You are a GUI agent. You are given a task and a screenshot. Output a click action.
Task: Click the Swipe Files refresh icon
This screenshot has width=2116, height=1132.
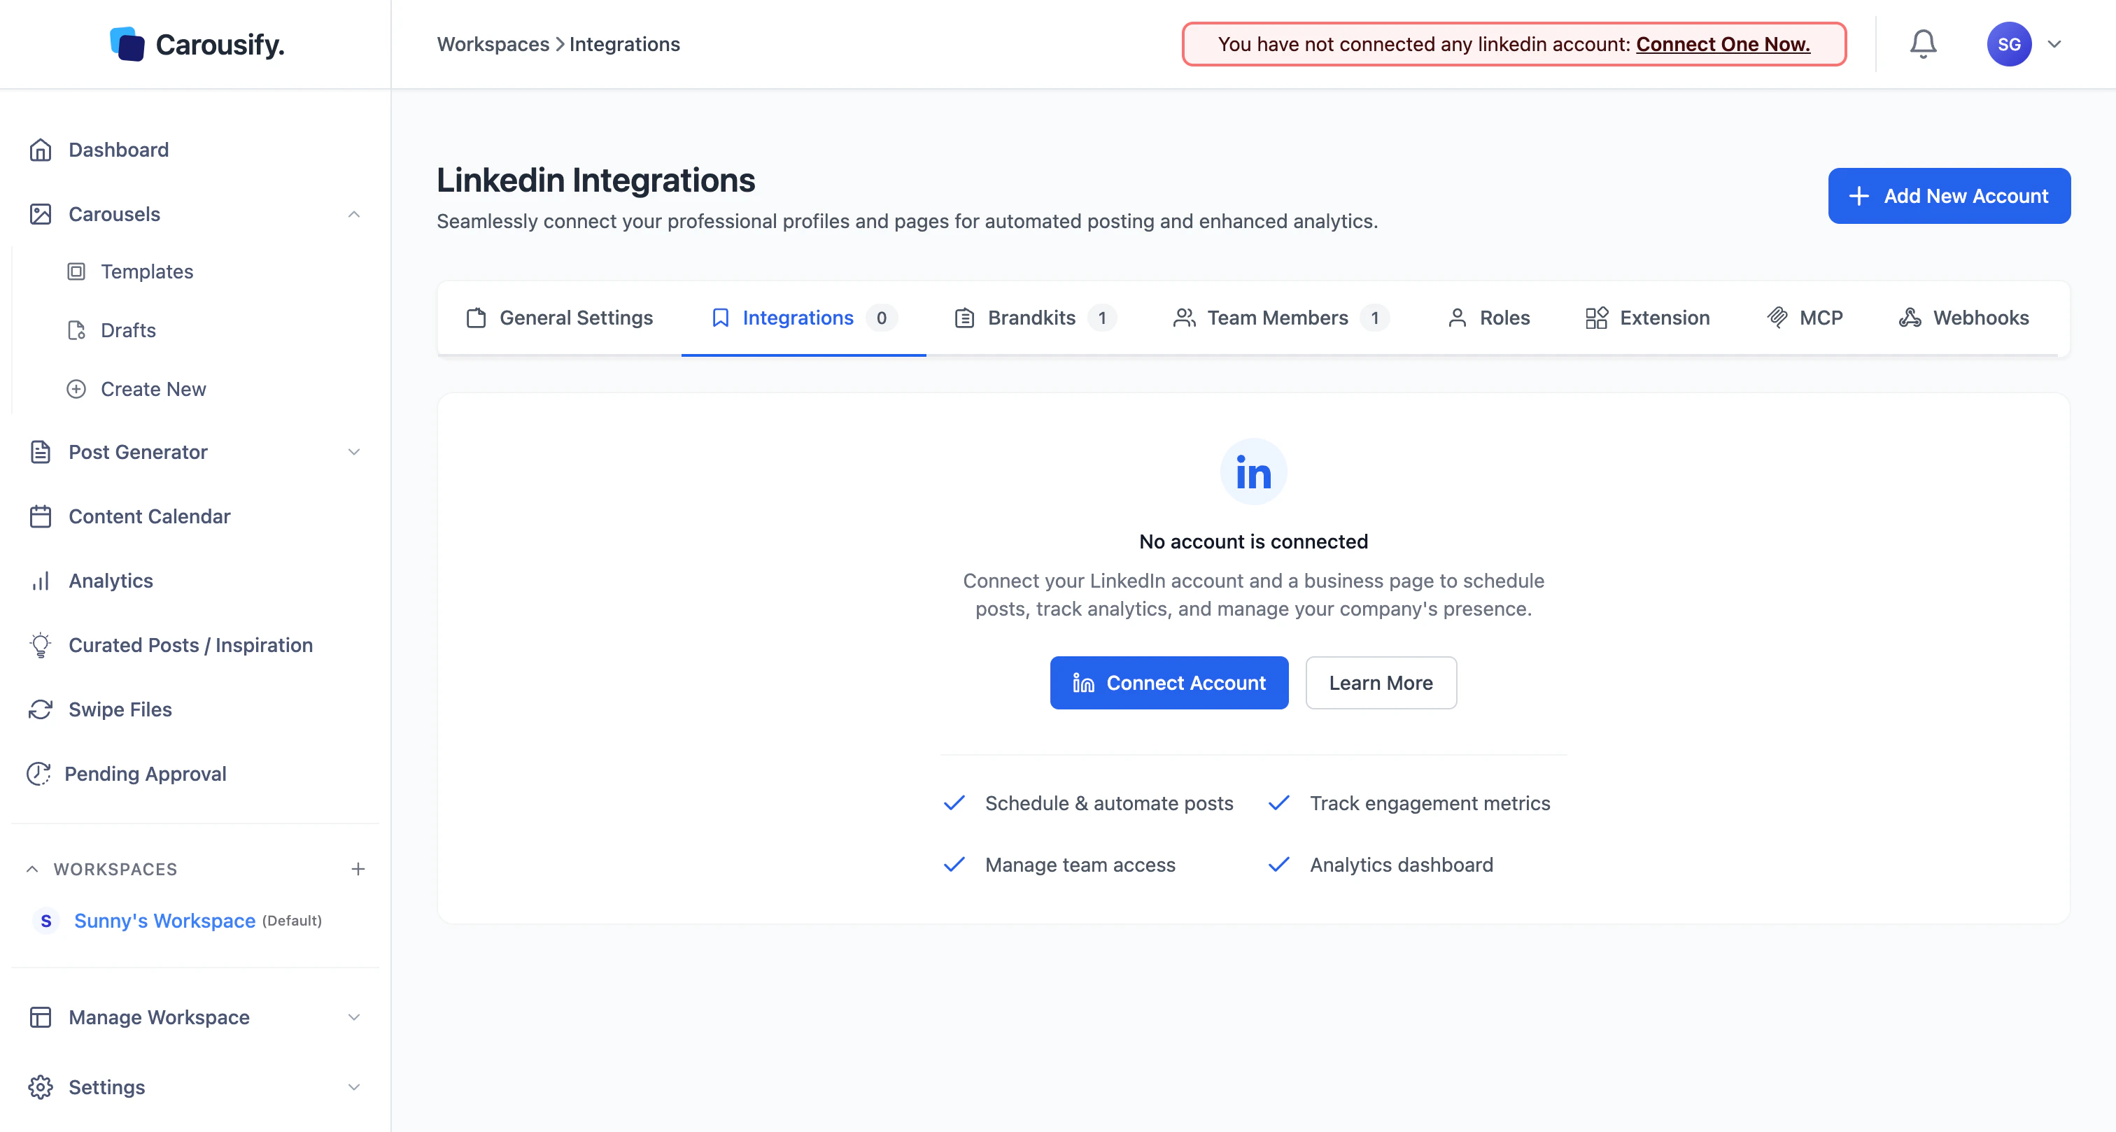click(41, 709)
